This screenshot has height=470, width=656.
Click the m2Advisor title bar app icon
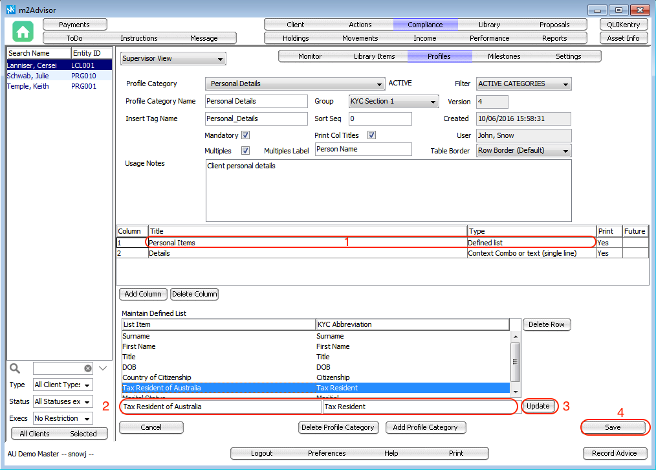point(10,10)
